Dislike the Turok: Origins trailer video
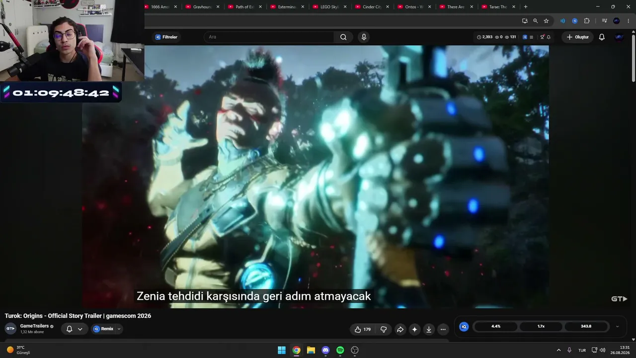This screenshot has height=358, width=636. (384, 329)
